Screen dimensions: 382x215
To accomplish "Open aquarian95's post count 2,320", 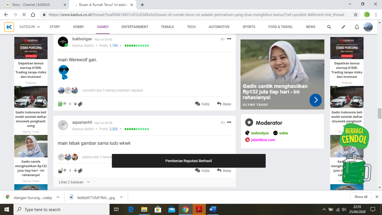I will coord(114,129).
